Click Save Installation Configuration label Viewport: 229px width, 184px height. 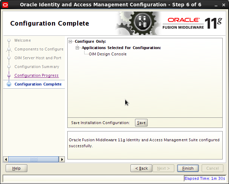click(x=100, y=123)
